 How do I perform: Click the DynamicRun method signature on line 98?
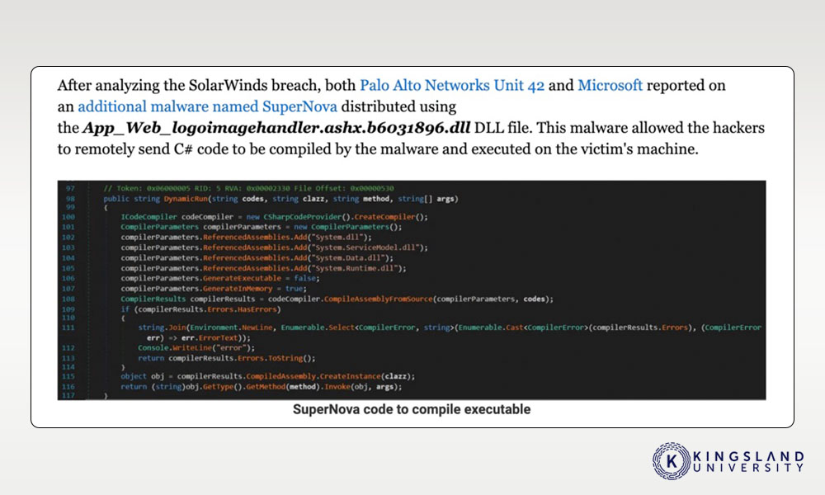[x=280, y=199]
